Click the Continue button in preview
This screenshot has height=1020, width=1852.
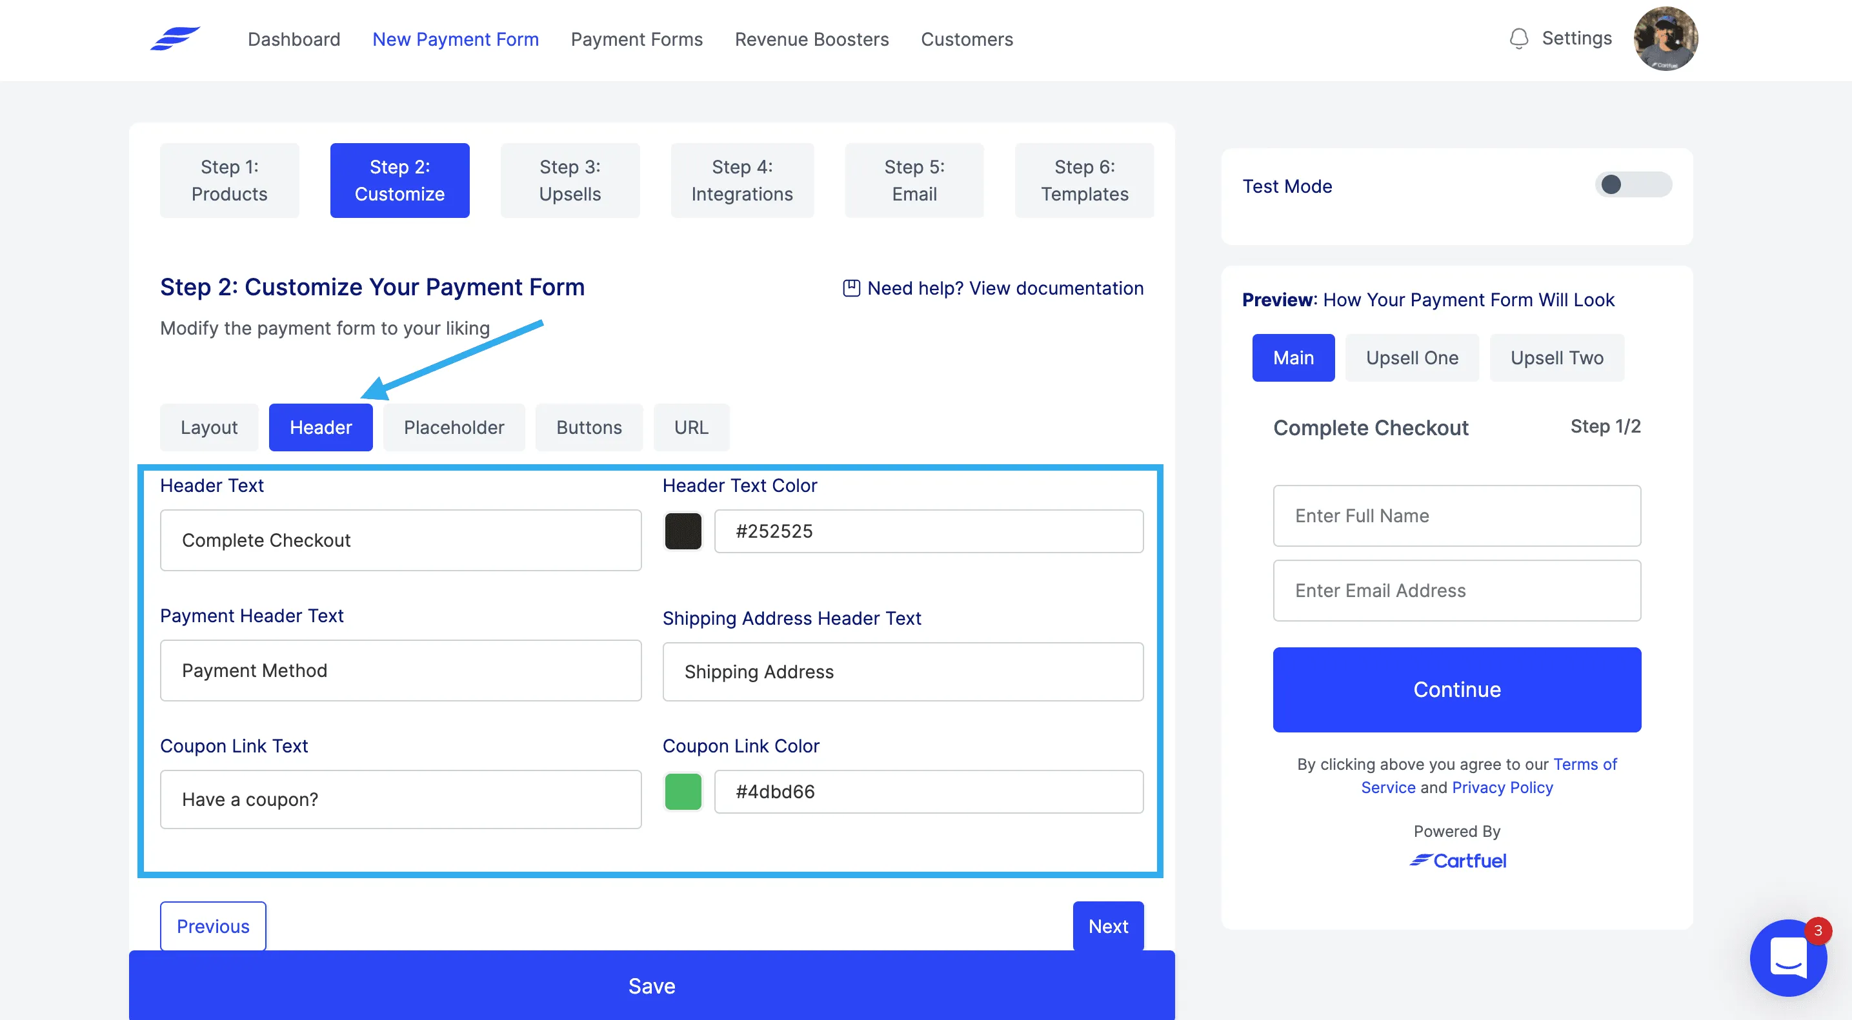coord(1457,690)
